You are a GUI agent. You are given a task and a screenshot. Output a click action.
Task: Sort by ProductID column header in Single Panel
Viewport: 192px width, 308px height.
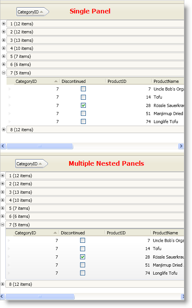[129, 81]
